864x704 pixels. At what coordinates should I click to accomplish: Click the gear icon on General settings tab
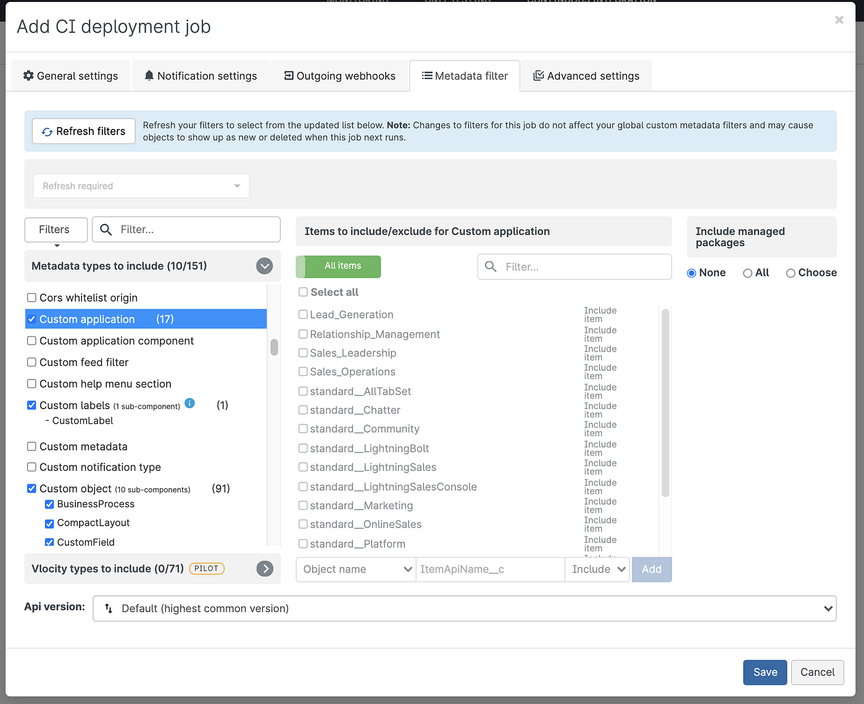[28, 75]
